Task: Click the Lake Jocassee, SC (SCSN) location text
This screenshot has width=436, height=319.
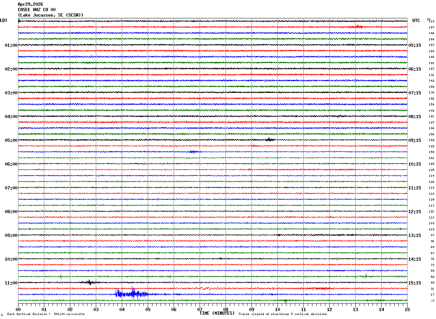Action: [x=50, y=15]
